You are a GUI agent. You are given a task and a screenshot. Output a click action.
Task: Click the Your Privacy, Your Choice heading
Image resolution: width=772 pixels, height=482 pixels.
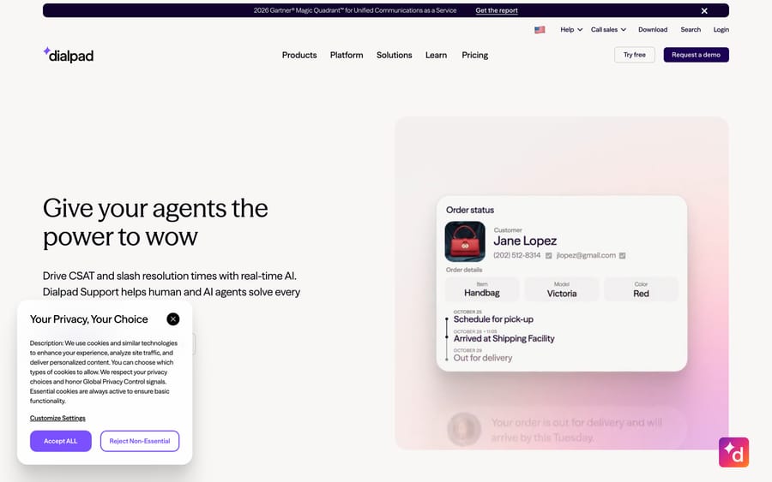click(x=88, y=318)
